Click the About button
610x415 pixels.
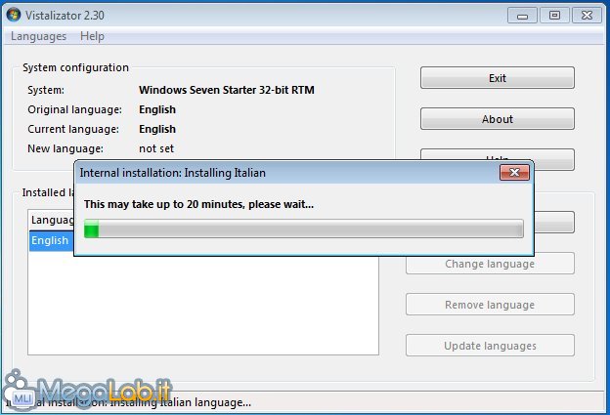(x=498, y=119)
